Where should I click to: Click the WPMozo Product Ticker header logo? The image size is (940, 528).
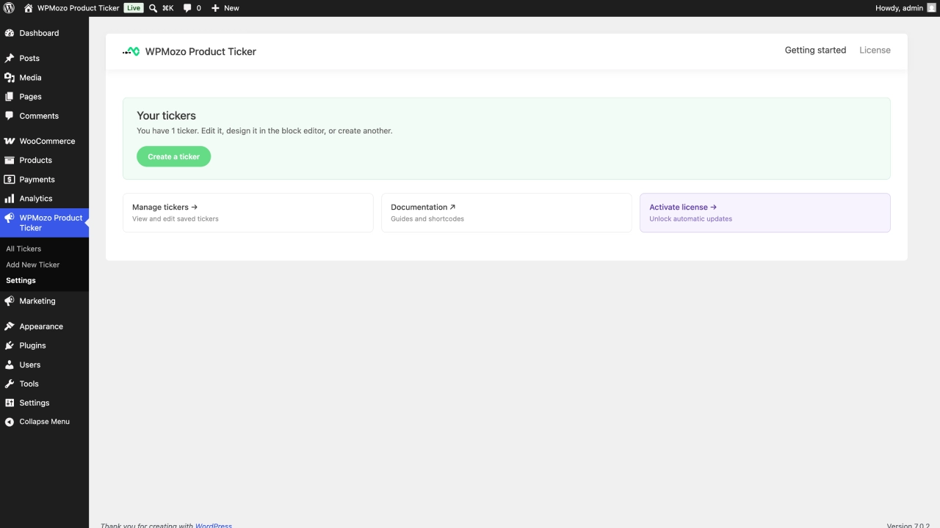click(131, 51)
